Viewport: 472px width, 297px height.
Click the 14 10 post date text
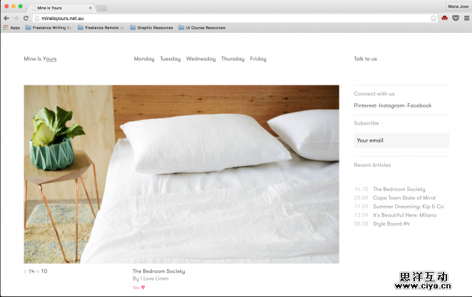pos(36,271)
